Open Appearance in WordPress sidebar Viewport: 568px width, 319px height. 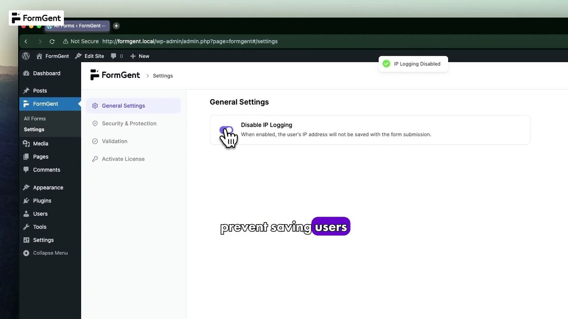pyautogui.click(x=50, y=187)
